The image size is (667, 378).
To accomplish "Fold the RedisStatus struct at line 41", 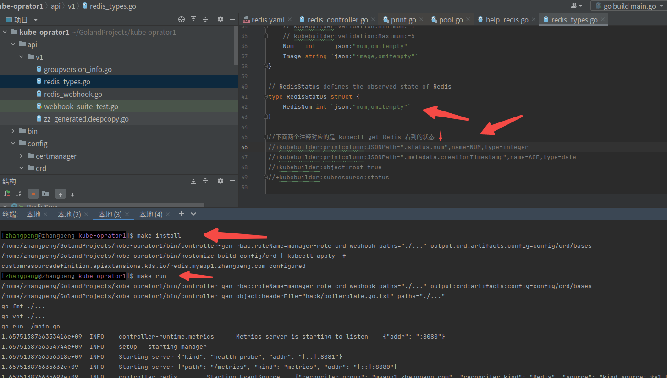I will tap(265, 97).
